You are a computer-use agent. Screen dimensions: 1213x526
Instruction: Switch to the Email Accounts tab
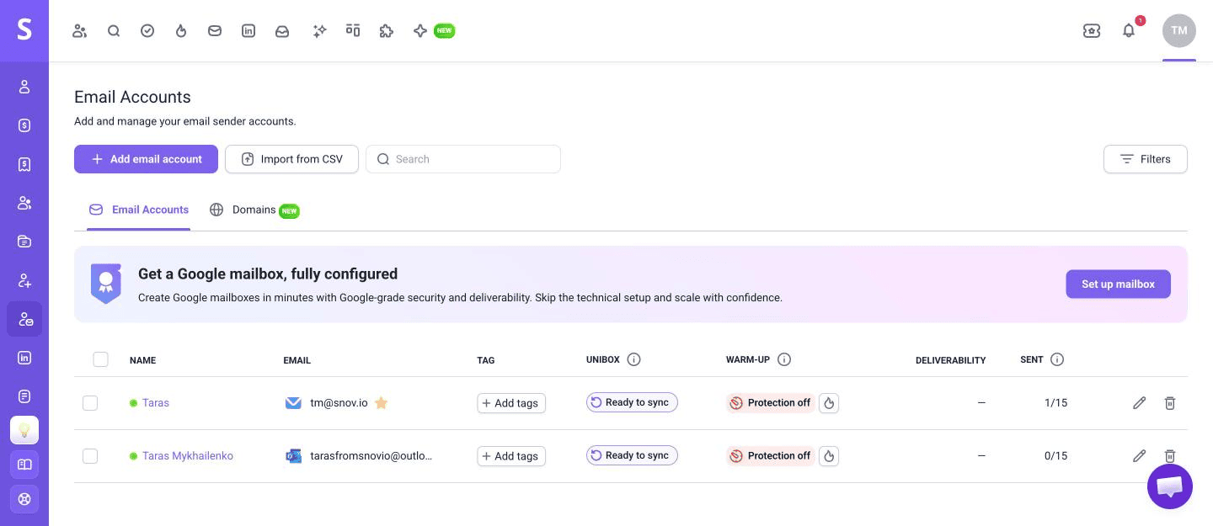click(139, 210)
